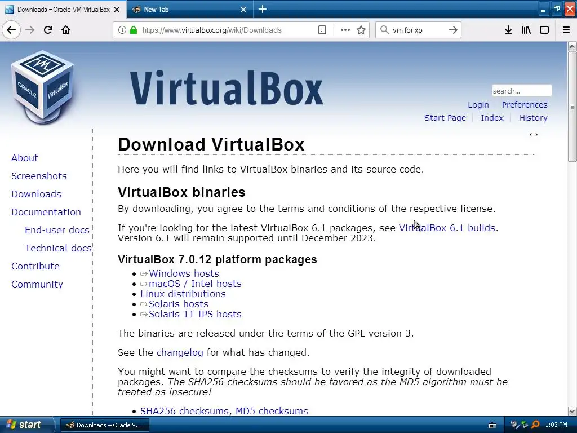Open the library bookmarks and history
The width and height of the screenshot is (577, 433).
(526, 30)
